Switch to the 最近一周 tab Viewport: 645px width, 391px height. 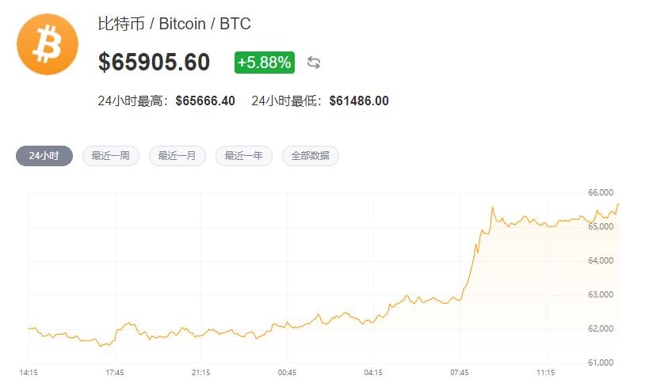coord(111,156)
